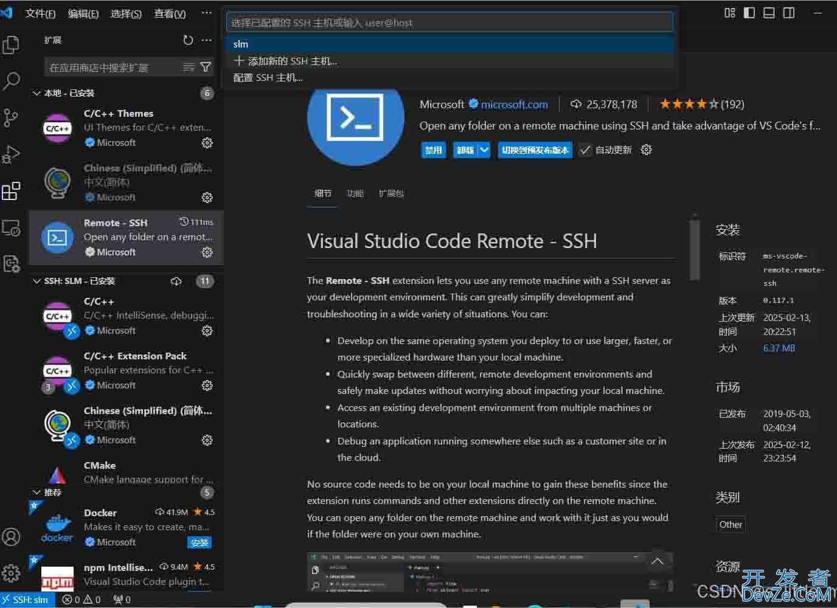Viewport: 837px width, 608px height.
Task: Click the Disable extension button
Action: (434, 150)
